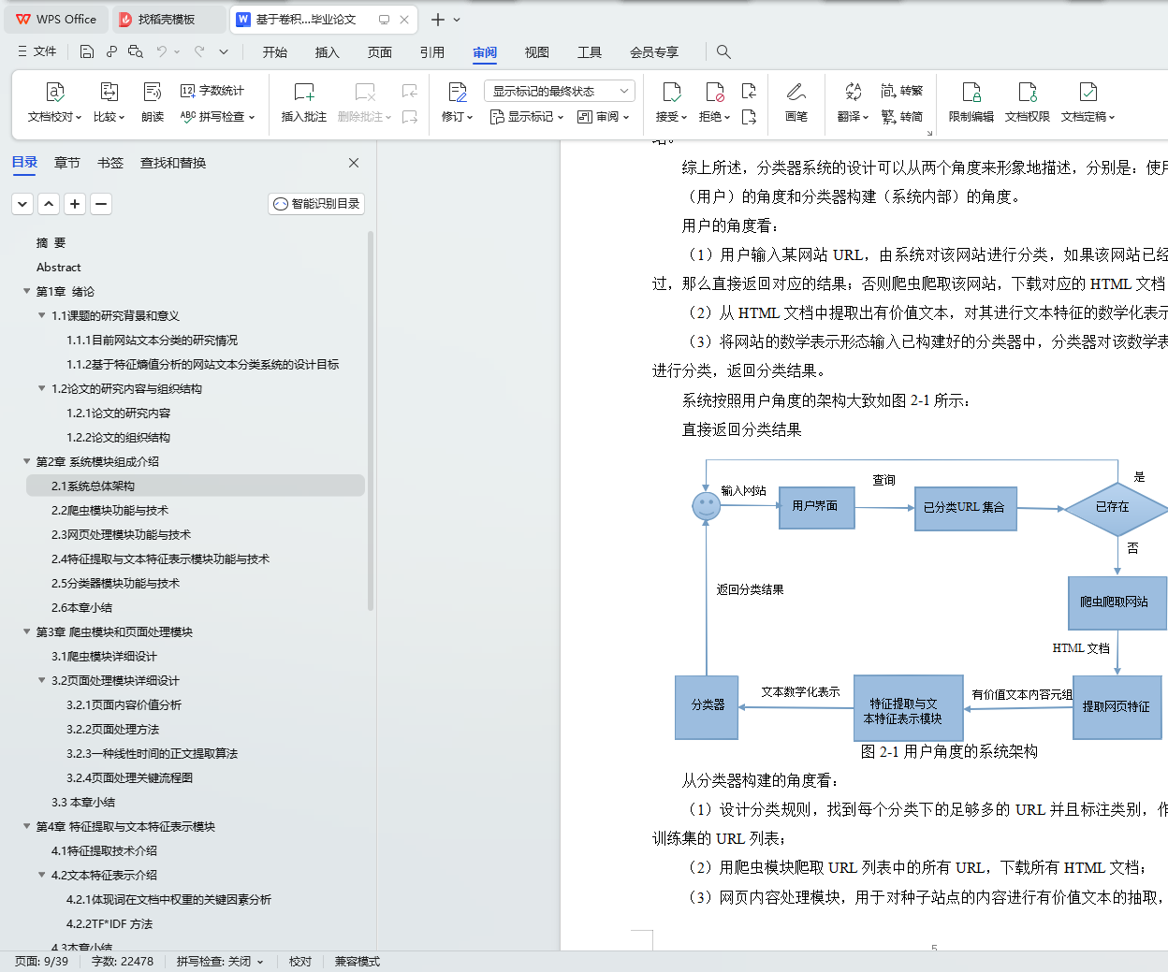This screenshot has width=1168, height=972.
Task: Add a new document tab
Action: point(437,20)
